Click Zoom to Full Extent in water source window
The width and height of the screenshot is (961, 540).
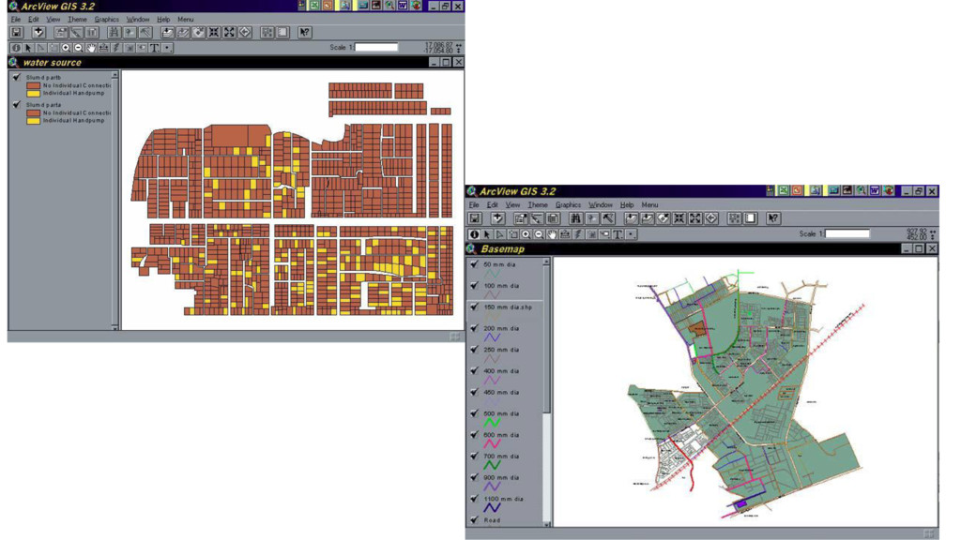point(167,33)
